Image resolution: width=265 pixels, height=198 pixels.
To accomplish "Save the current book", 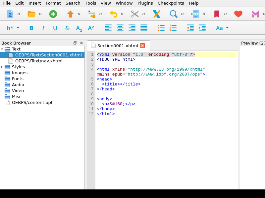I will 71,14.
